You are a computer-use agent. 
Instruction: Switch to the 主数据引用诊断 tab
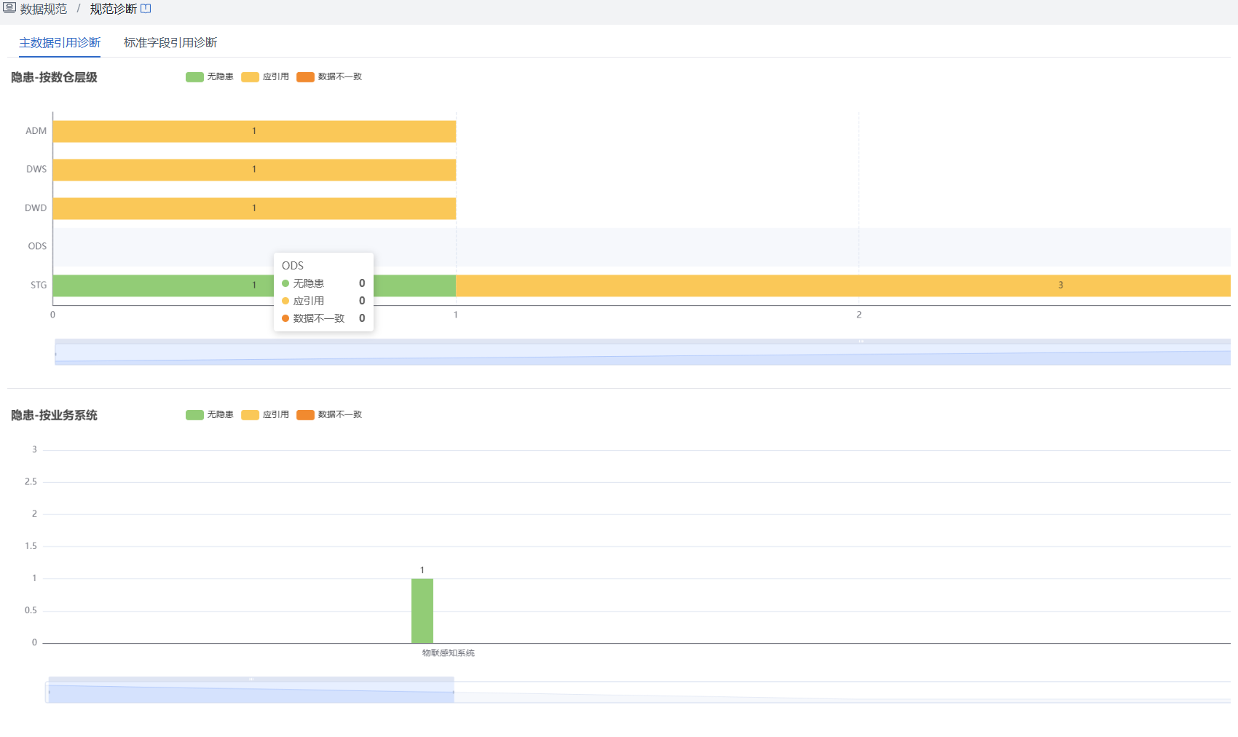[60, 42]
